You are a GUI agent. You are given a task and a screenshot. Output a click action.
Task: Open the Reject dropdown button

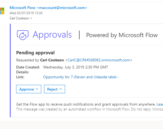(55, 89)
